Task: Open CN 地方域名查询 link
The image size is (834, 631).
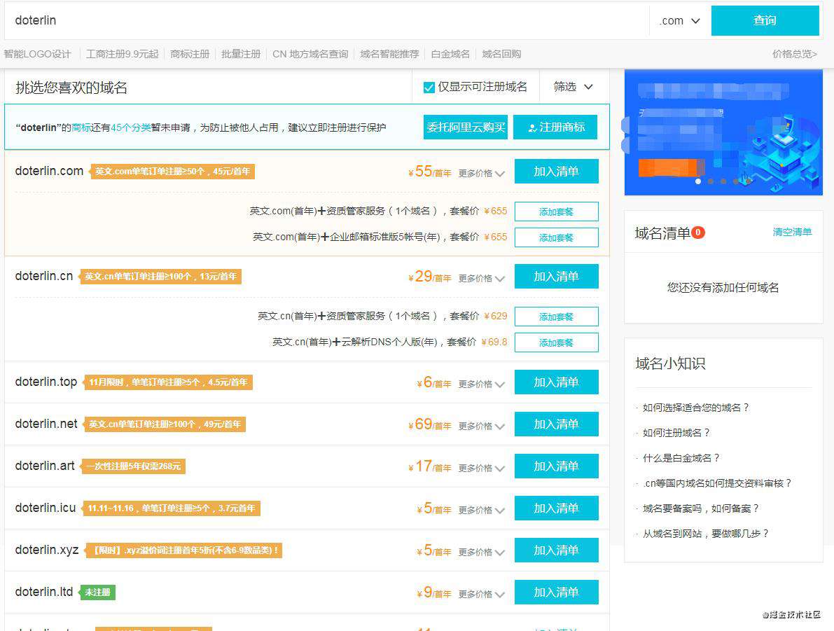Action: [x=310, y=54]
